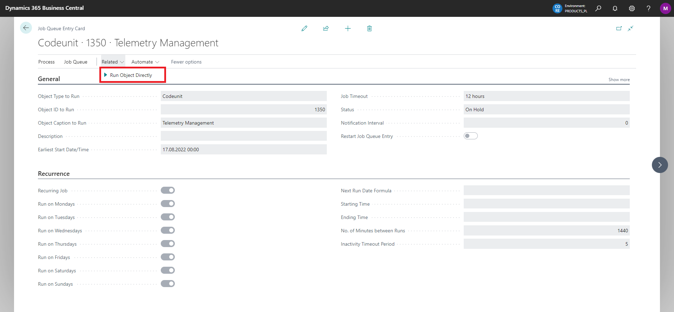
Task: Toggle Run on Sundays
Action: click(x=168, y=284)
